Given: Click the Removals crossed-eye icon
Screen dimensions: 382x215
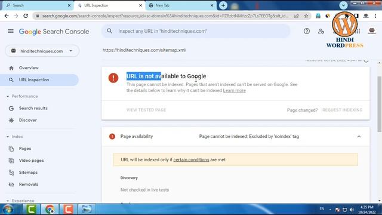Looking at the screenshot, I should click(x=11, y=185).
